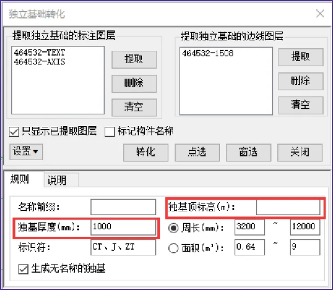Click 清空 button for edge line layer
Viewport: 333px width, 290px height.
click(300, 105)
